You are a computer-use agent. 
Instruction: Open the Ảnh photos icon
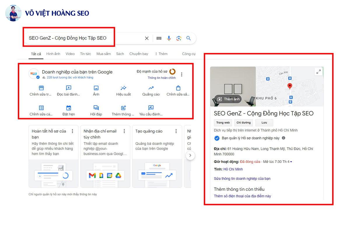[96, 88]
